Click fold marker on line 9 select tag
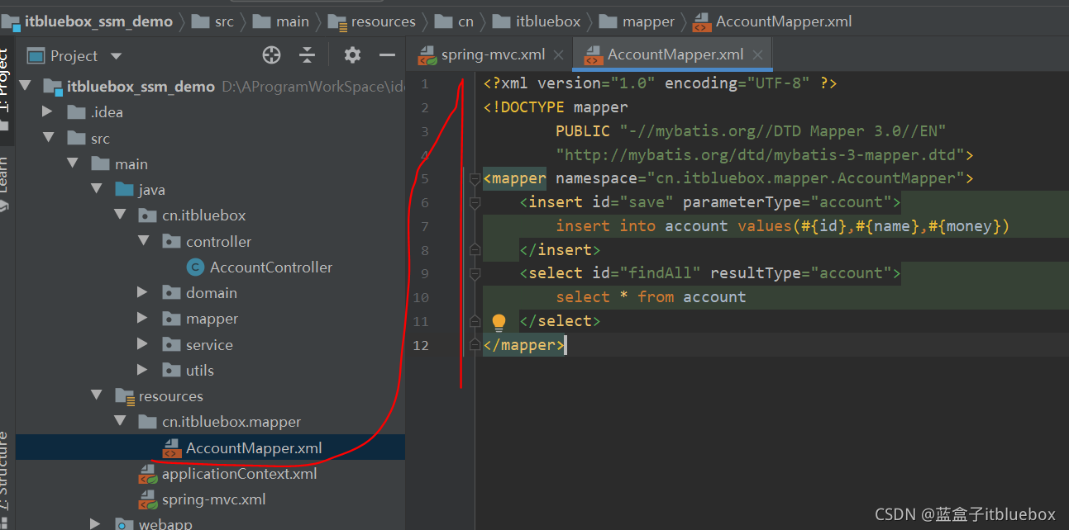The height and width of the screenshot is (530, 1069). coord(475,273)
